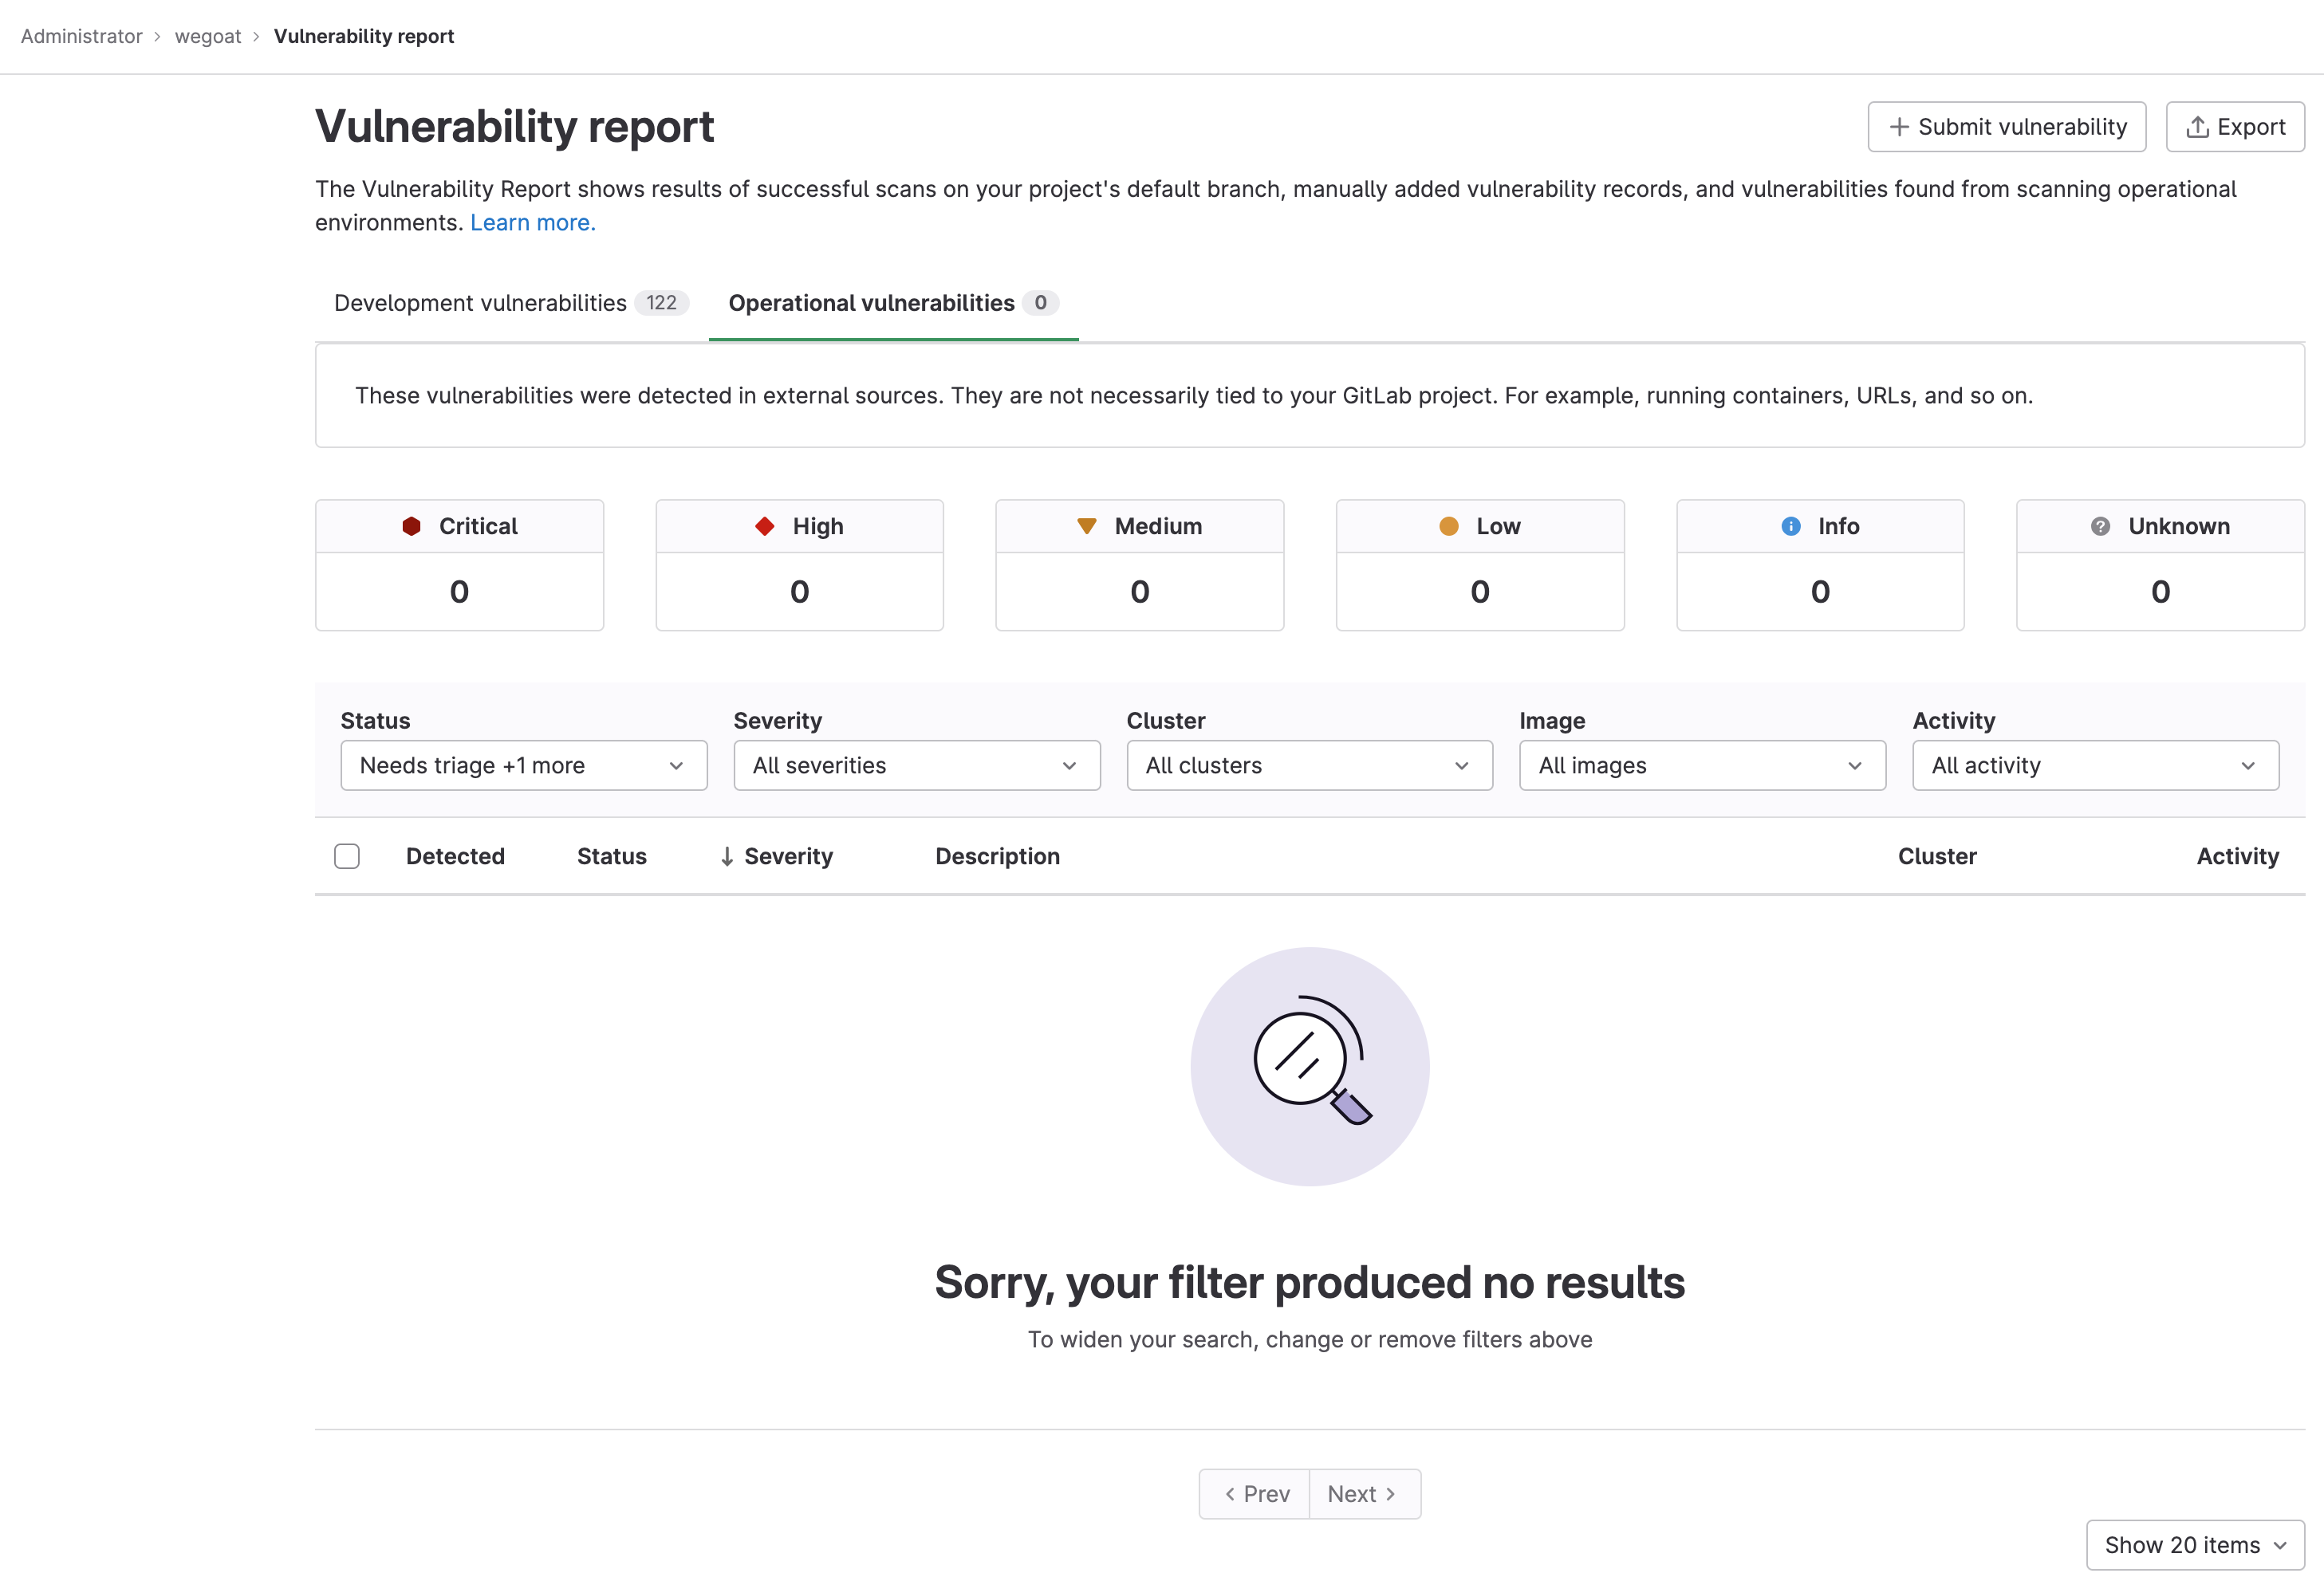Expand the All images dropdown
Viewport: 2324px width, 1577px height.
click(x=1702, y=765)
